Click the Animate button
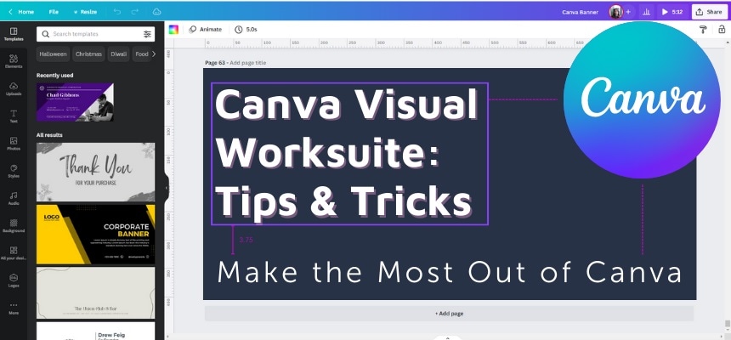Screen dimensions: 731x340 point(205,30)
